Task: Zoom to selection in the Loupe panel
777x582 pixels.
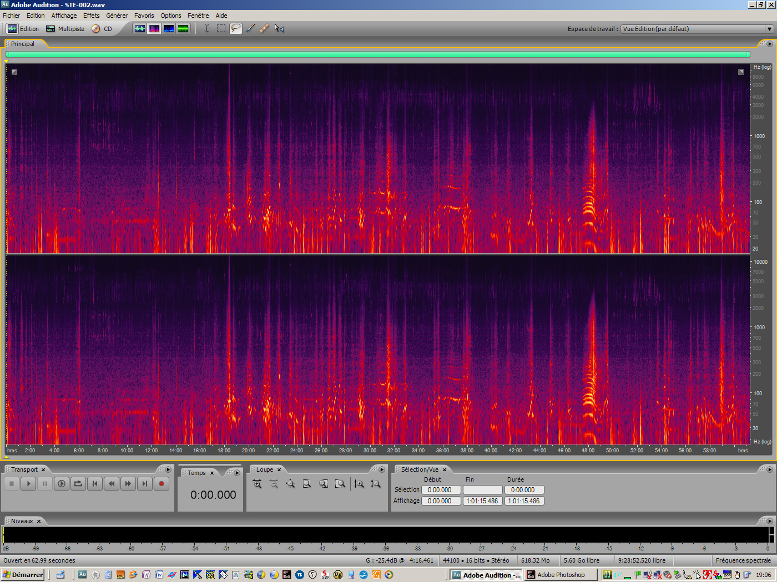Action: pos(307,483)
